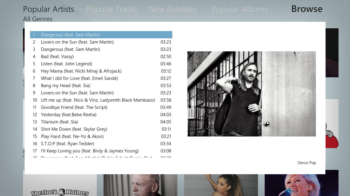Choose What I did for Love track
The image size is (350, 196).
pos(101,78)
